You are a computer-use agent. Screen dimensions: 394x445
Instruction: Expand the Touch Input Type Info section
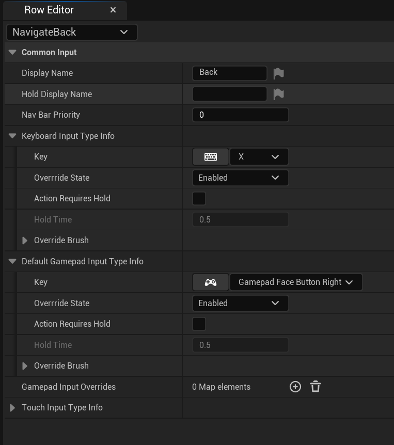pyautogui.click(x=12, y=408)
